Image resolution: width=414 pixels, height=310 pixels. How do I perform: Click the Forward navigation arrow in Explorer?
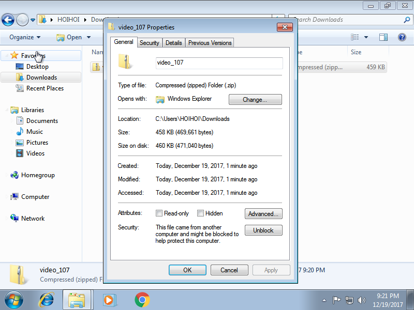[x=22, y=20]
